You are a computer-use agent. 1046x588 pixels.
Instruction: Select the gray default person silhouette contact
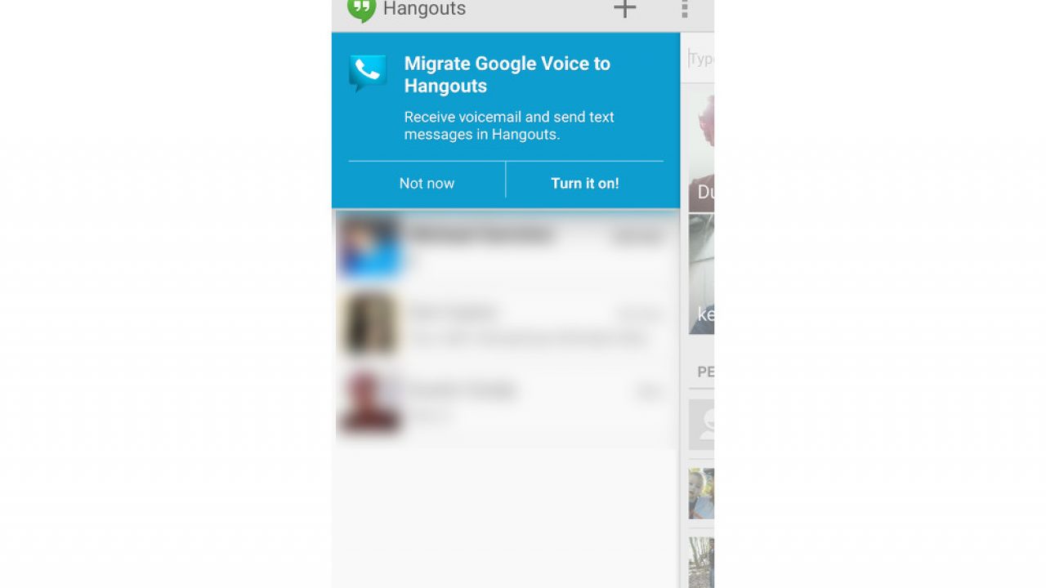701,424
